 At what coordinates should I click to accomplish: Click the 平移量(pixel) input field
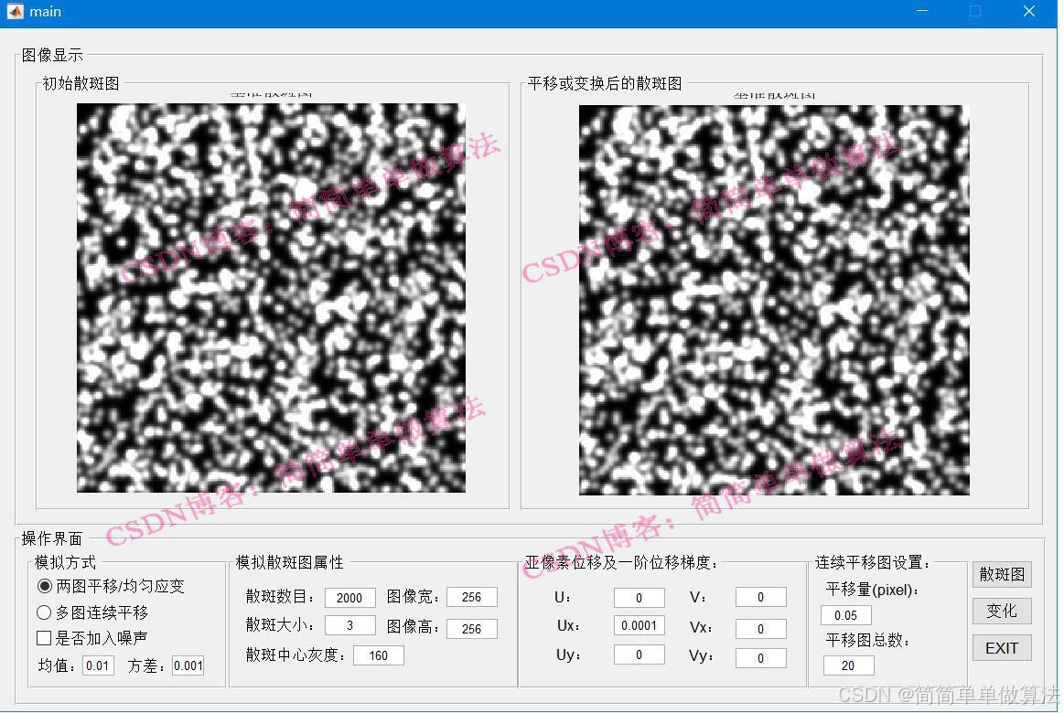pyautogui.click(x=846, y=614)
